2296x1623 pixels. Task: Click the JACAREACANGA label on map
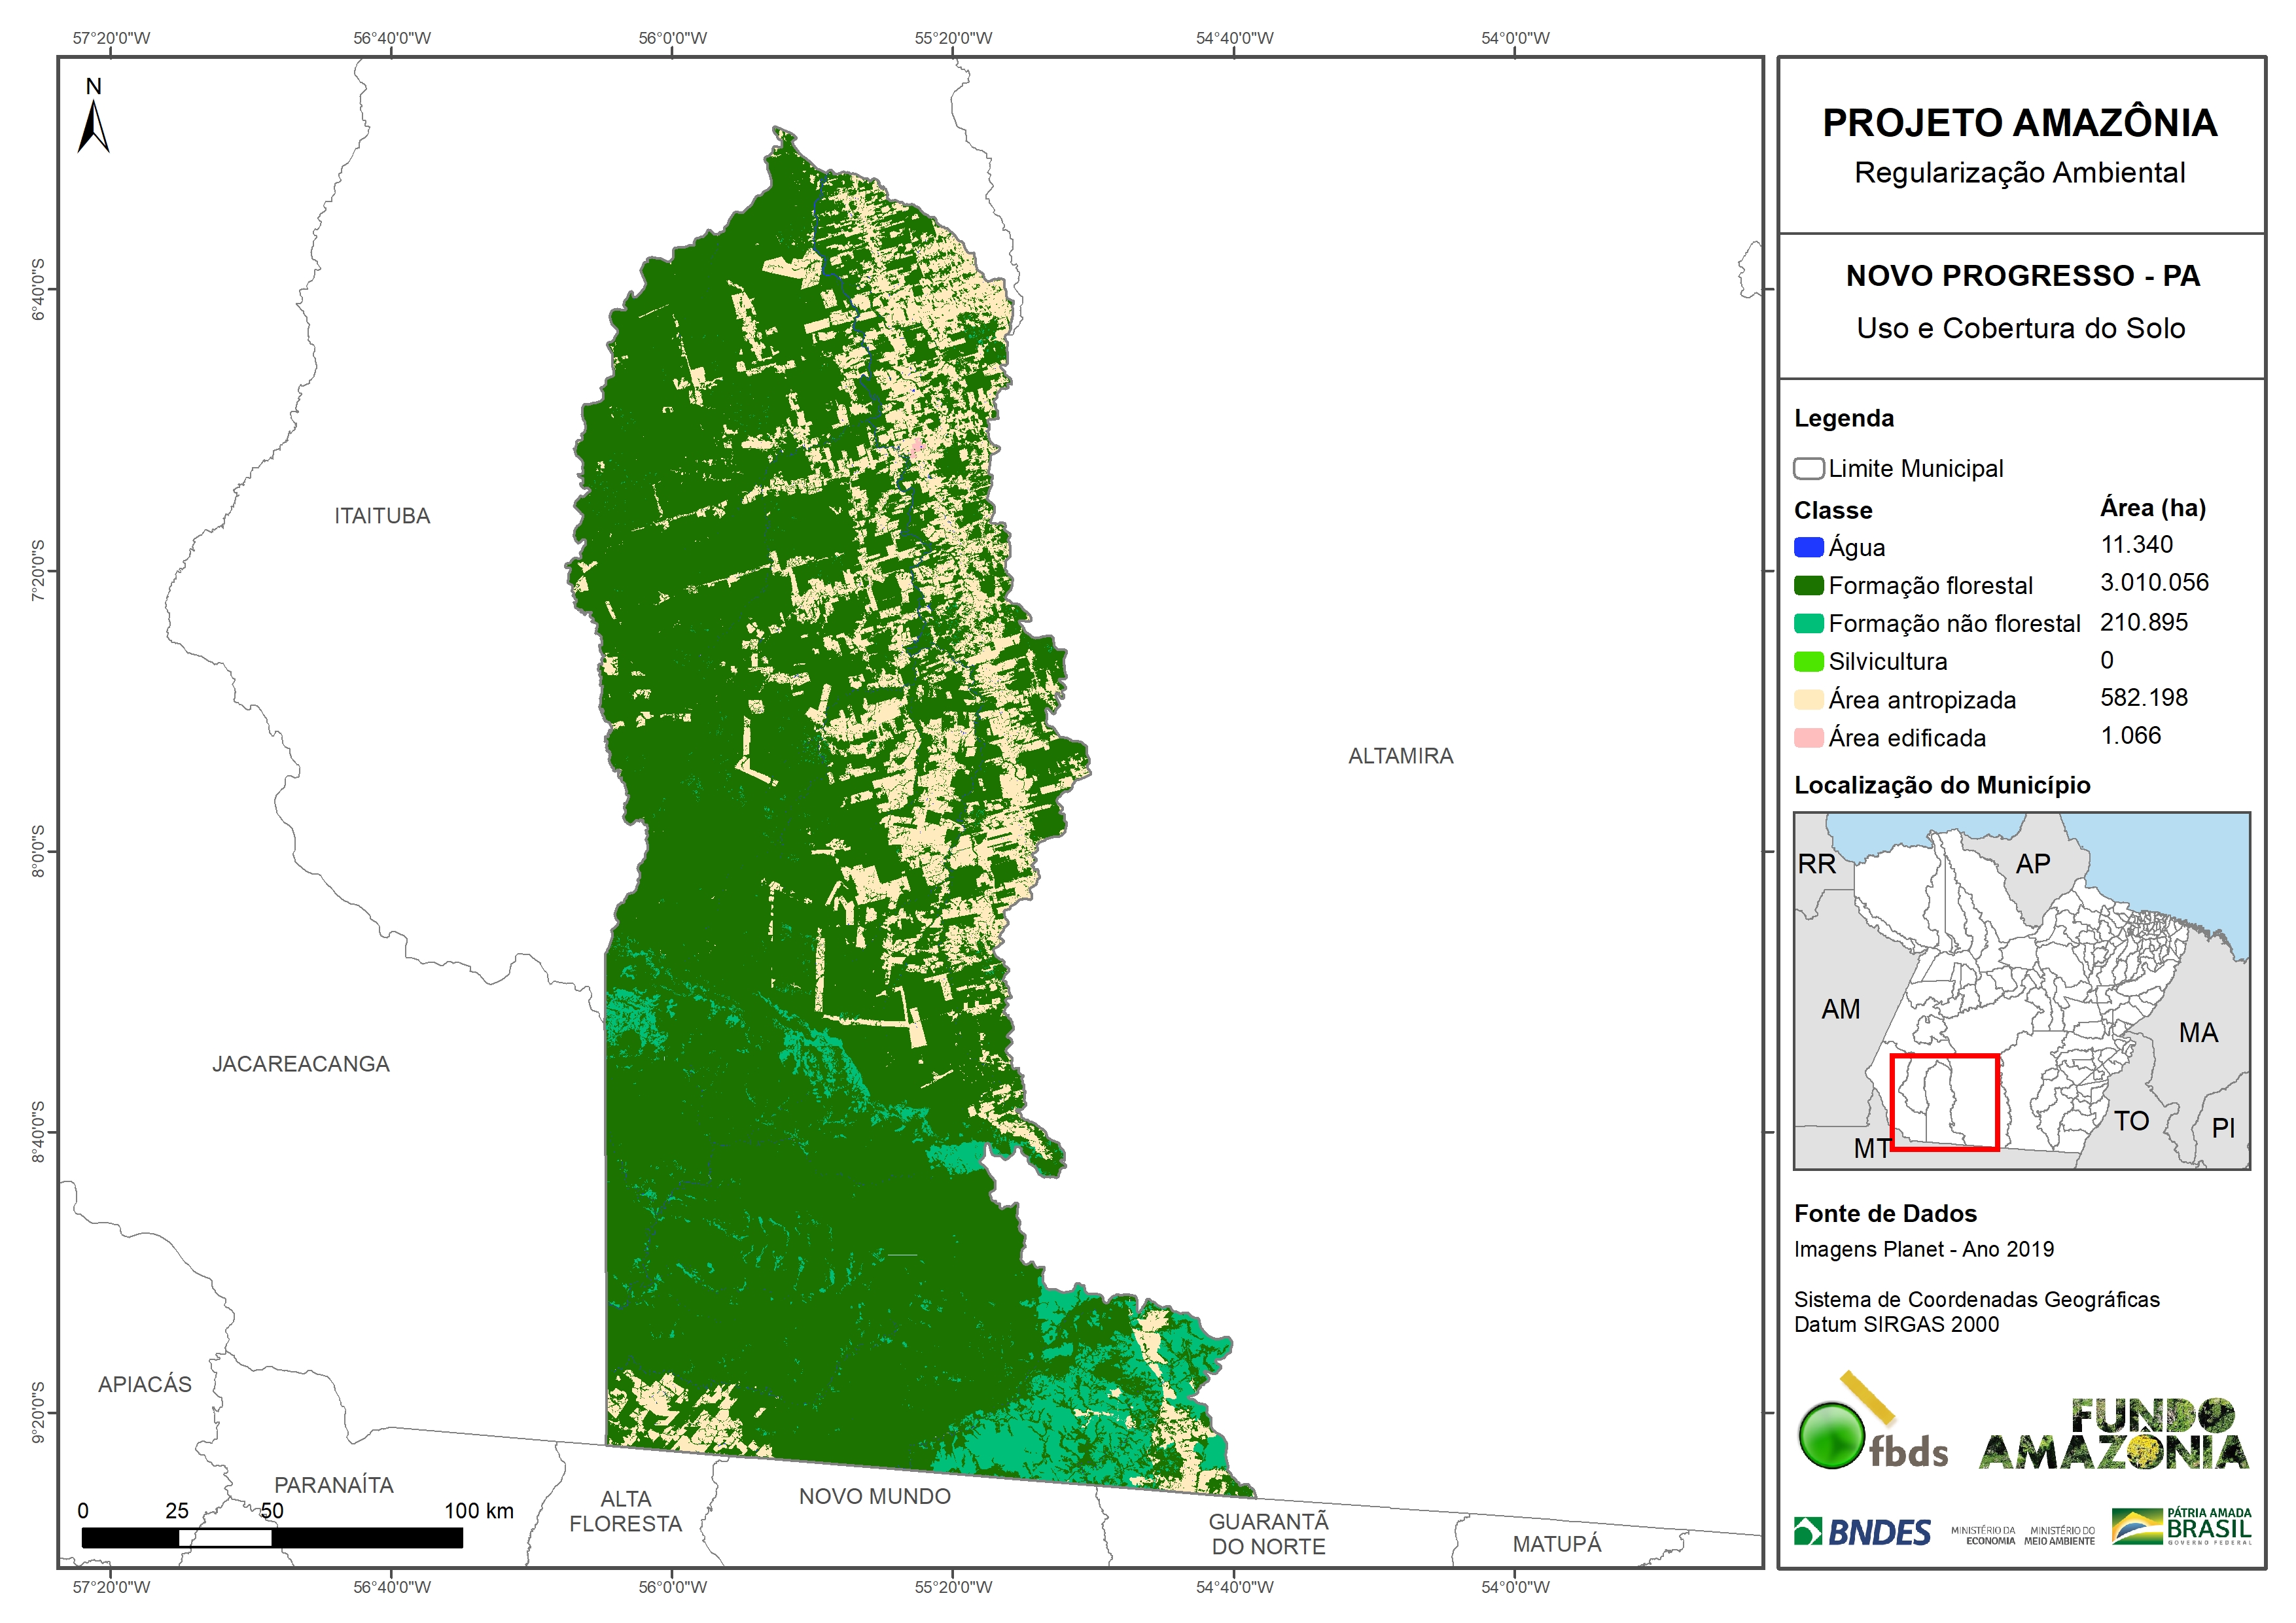(x=301, y=1064)
